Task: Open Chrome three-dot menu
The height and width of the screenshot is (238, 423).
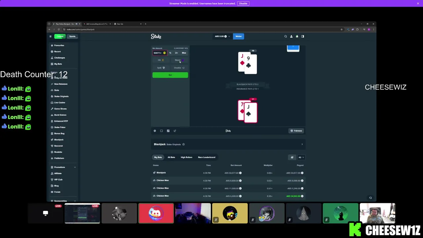Action: click(x=373, y=29)
